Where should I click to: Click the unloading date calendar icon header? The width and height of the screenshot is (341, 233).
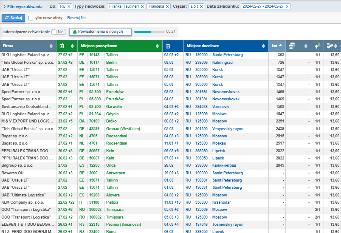point(168,46)
